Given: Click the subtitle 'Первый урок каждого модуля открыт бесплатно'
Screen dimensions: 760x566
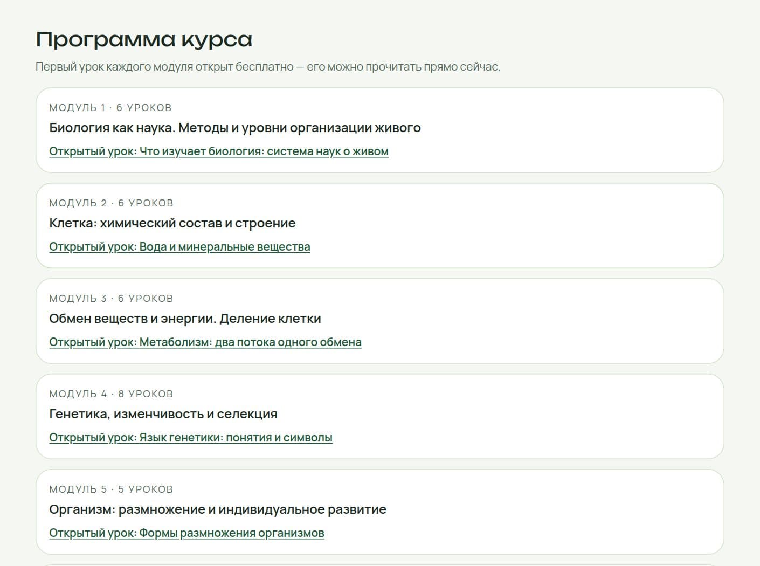Looking at the screenshot, I should (x=164, y=67).
